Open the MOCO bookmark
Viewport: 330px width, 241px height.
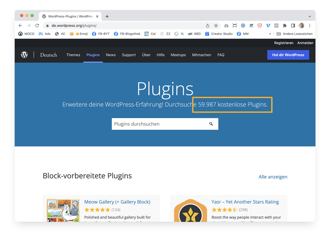click(26, 34)
